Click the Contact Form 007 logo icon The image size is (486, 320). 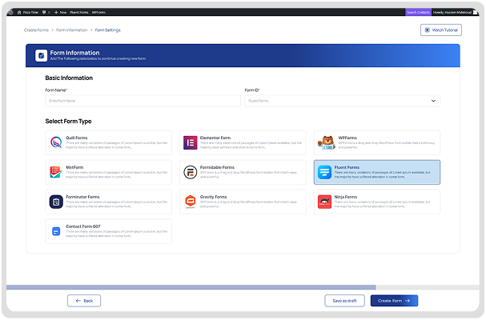[x=56, y=231]
